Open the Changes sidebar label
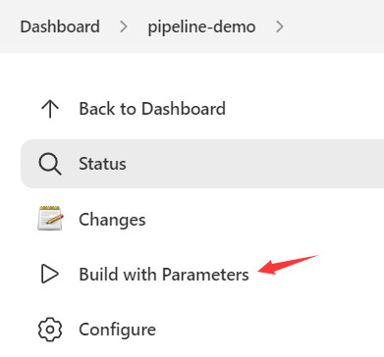 click(x=112, y=220)
